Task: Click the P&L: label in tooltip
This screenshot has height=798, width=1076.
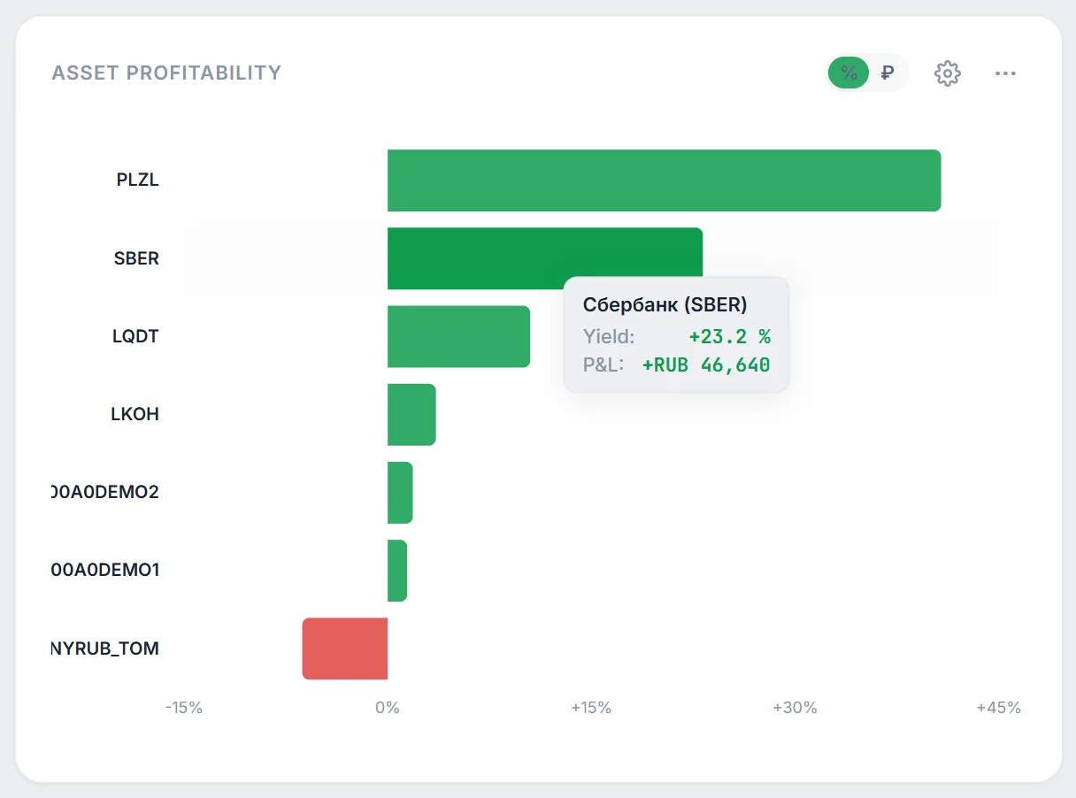Action: coord(604,364)
